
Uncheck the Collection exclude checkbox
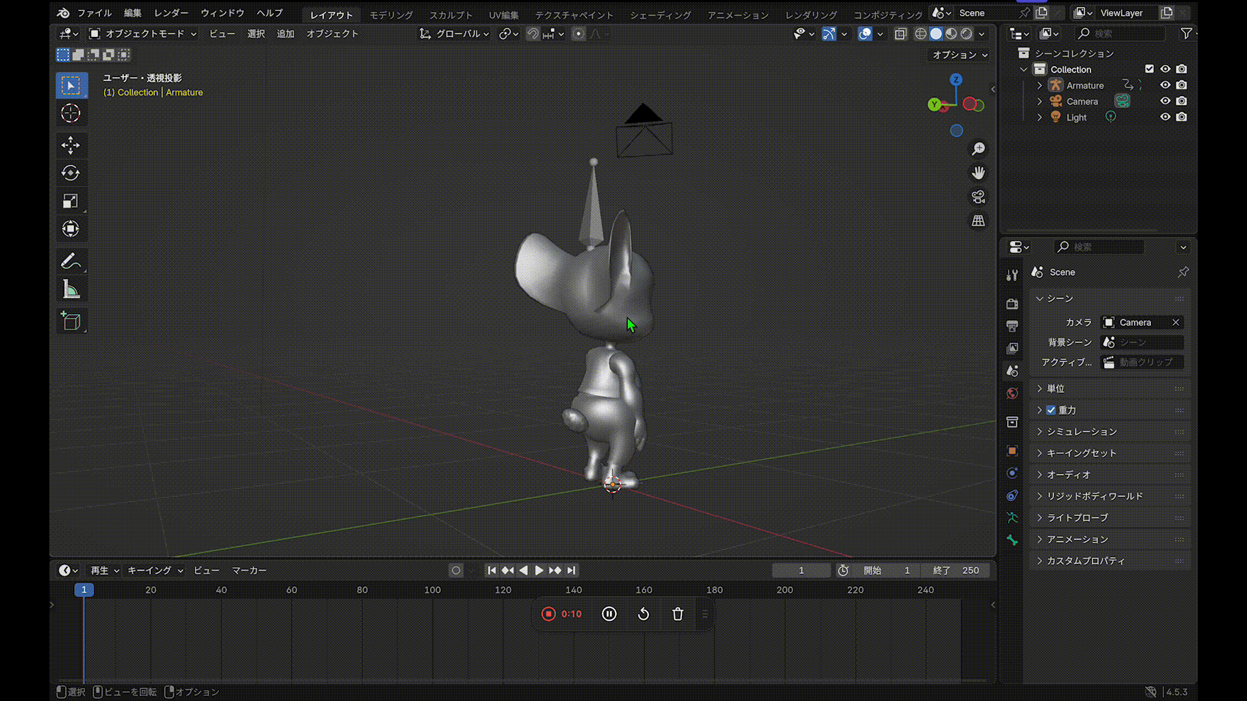[1150, 69]
